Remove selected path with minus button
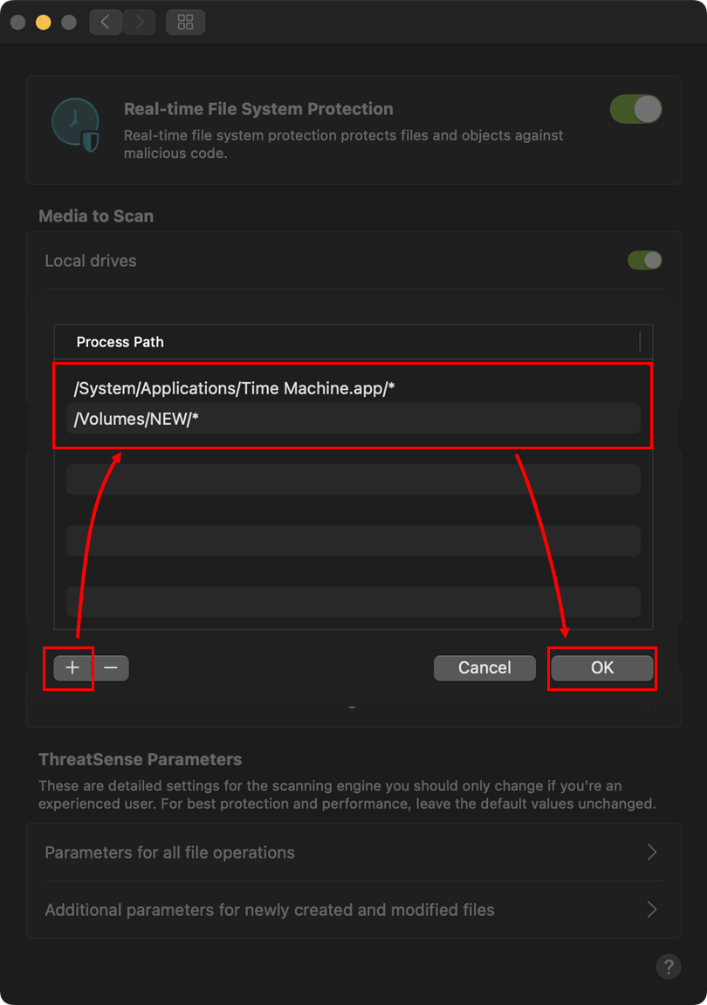The height and width of the screenshot is (1005, 707). click(111, 668)
